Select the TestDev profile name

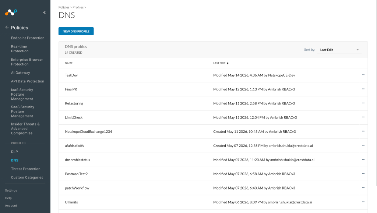click(71, 75)
